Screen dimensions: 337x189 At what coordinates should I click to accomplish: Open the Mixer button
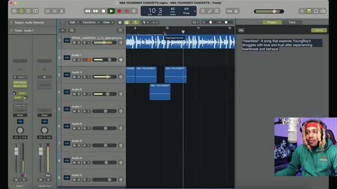click(x=55, y=11)
